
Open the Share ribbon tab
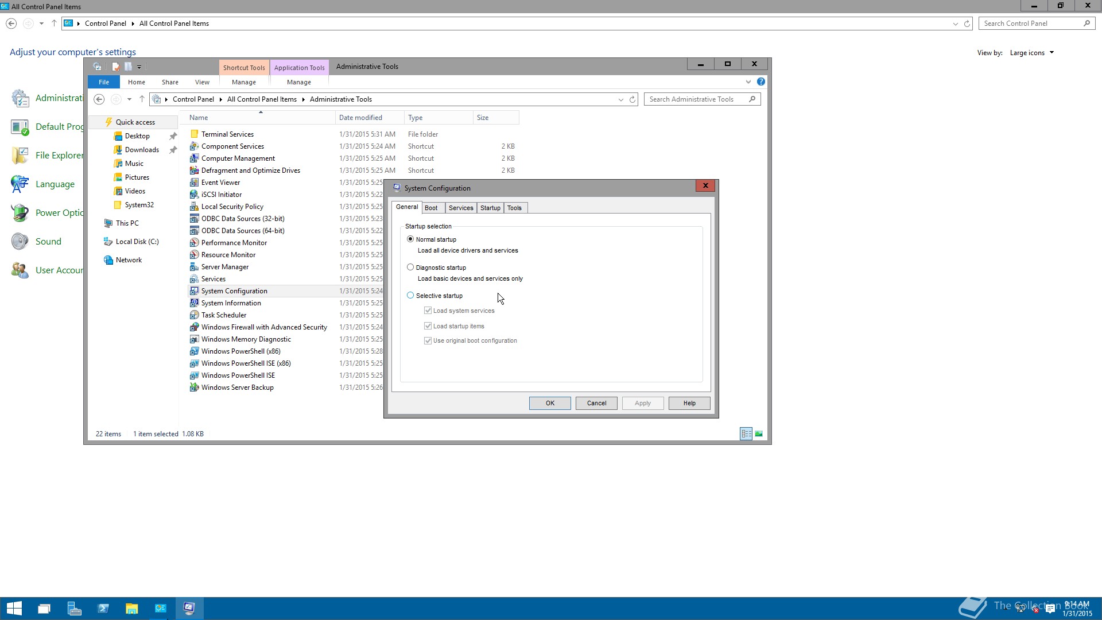coord(170,82)
